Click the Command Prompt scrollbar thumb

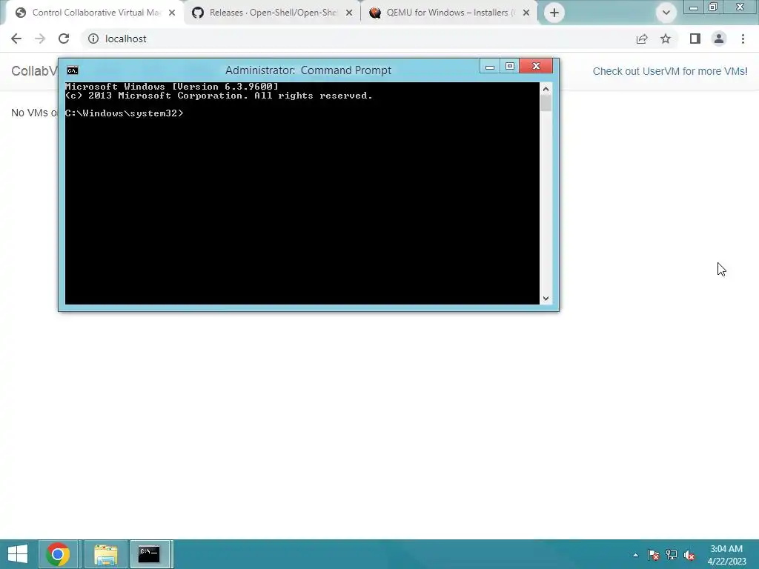pos(546,103)
